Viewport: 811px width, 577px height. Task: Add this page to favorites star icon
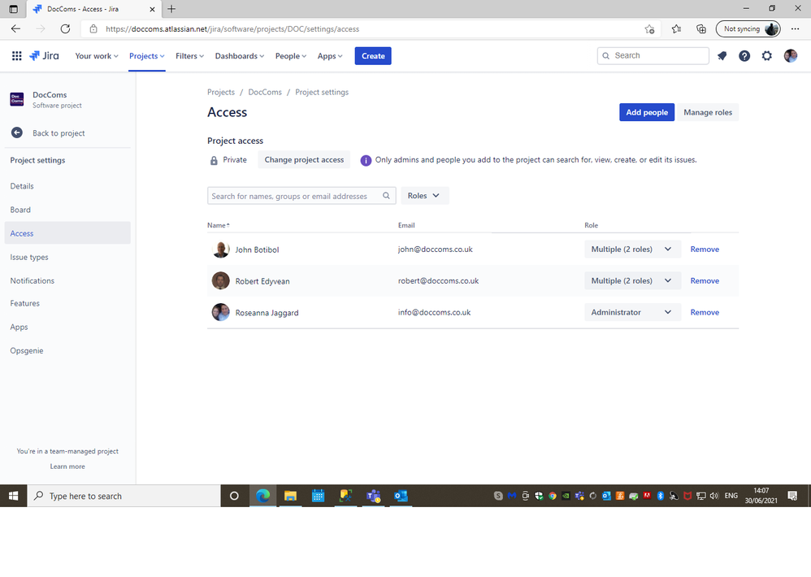click(x=649, y=29)
